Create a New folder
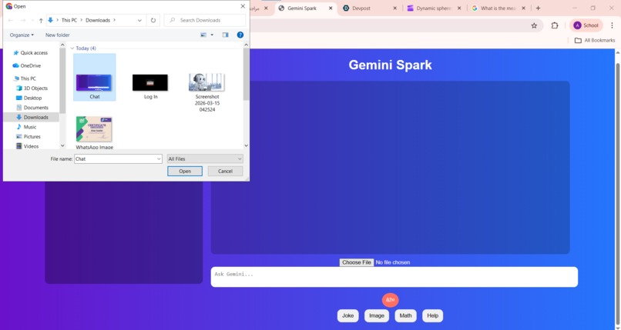621x330 pixels. coord(58,35)
